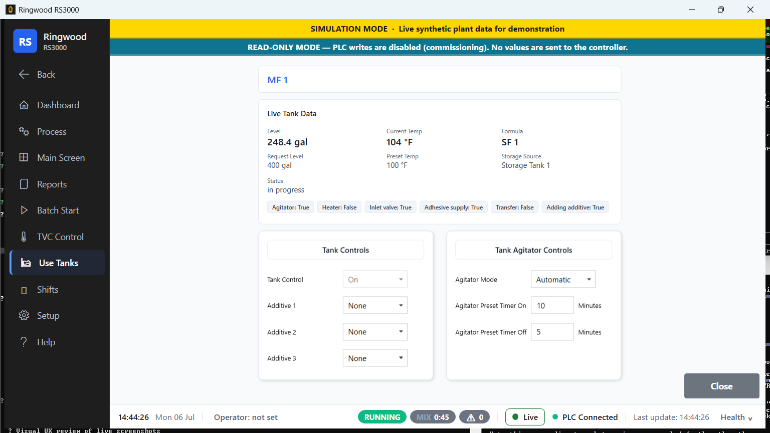Open the Additive 3 dropdown
This screenshot has height=433, width=770.
375,358
